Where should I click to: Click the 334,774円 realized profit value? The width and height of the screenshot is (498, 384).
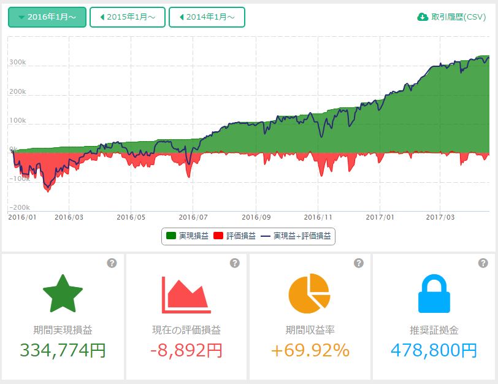click(x=63, y=350)
